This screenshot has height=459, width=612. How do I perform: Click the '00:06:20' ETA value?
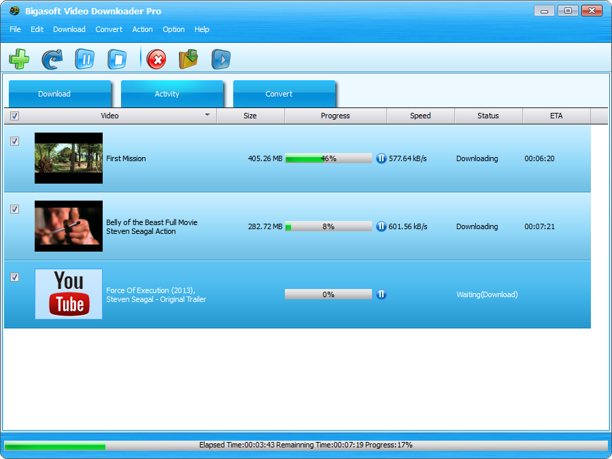pyautogui.click(x=539, y=158)
